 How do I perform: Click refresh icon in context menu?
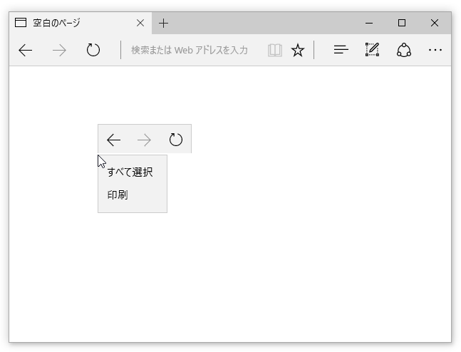pos(176,140)
